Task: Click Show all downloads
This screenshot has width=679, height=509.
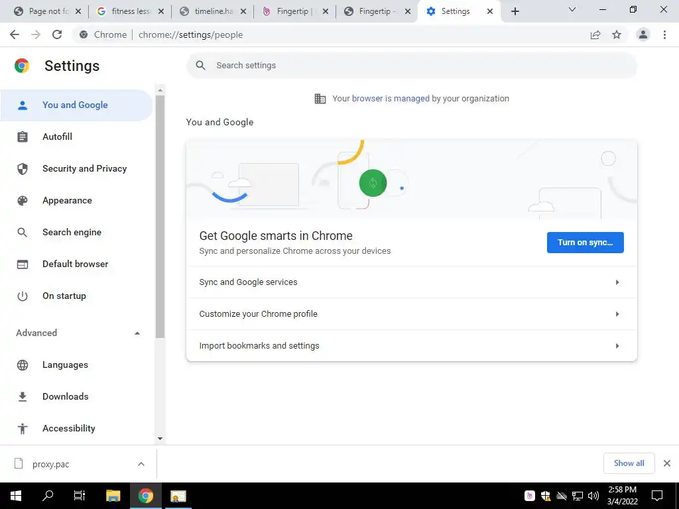Action: 629,463
